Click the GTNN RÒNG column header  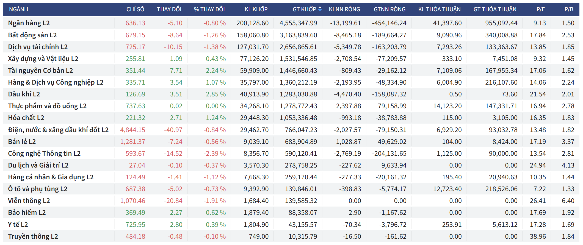click(x=389, y=9)
